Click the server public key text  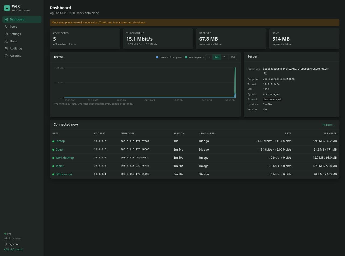296,69
